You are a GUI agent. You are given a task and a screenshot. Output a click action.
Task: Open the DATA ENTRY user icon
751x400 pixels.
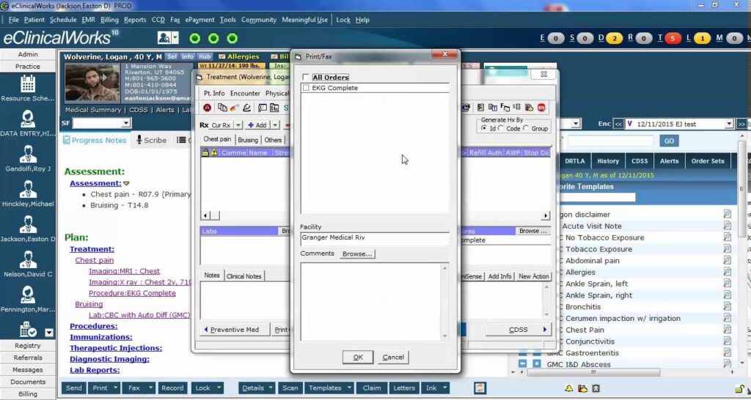click(28, 119)
